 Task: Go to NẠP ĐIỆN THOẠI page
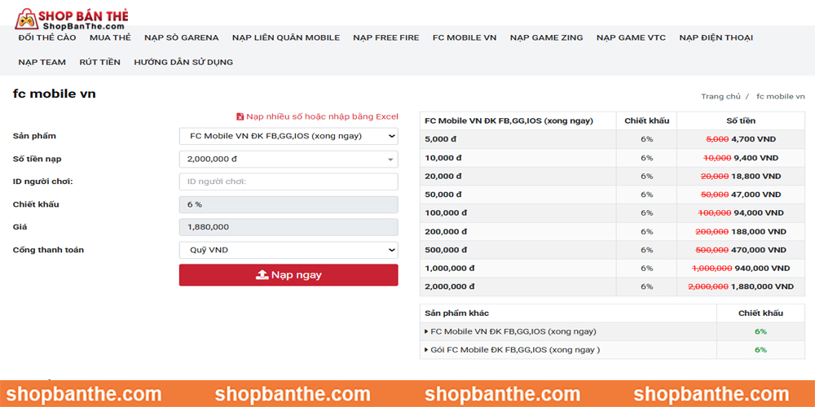716,37
